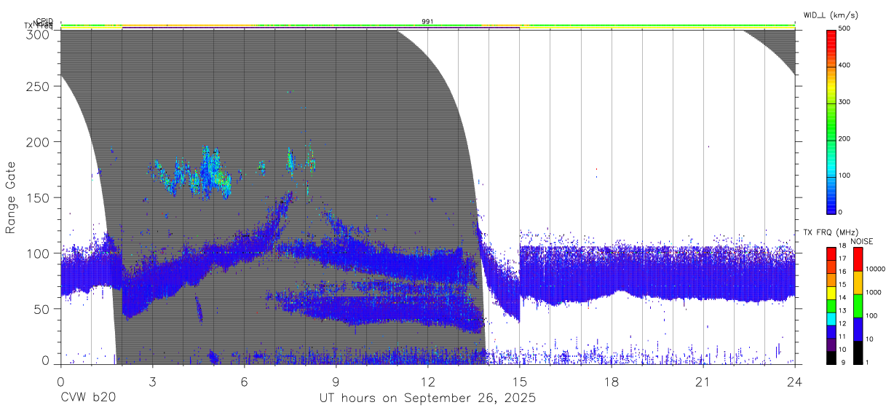894x413 pixels.
Task: Click the '6' UT hour tick label
Action: coord(244,381)
